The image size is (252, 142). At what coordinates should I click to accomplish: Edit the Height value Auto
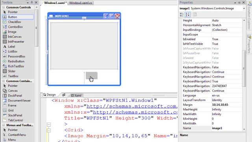226,21
